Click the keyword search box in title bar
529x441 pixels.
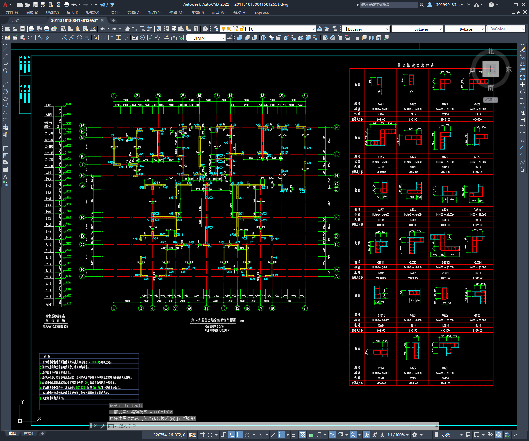pos(388,5)
